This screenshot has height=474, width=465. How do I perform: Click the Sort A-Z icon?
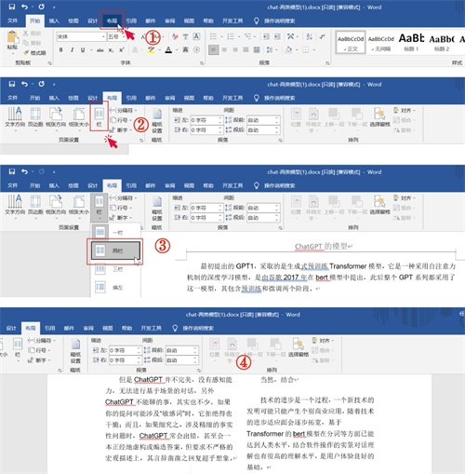(309, 36)
